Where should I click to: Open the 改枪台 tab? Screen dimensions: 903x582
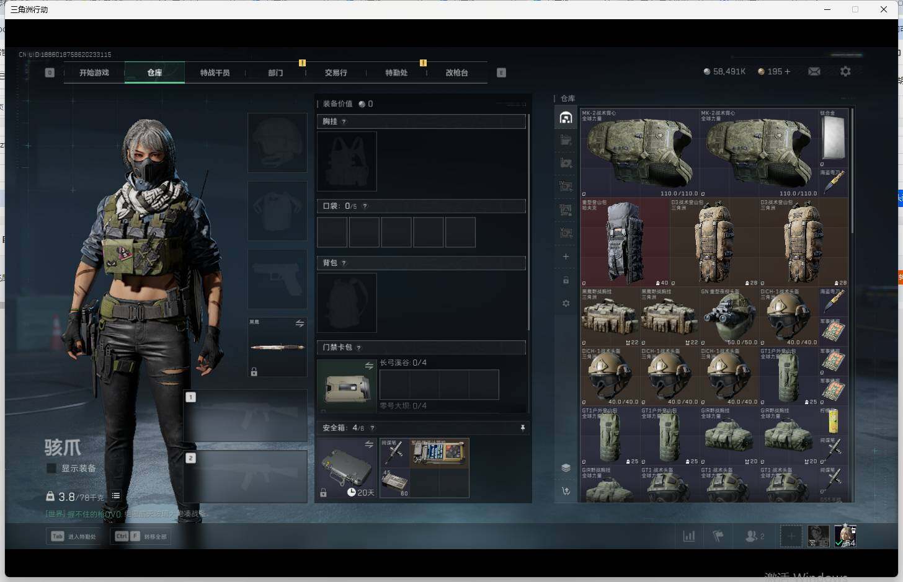pyautogui.click(x=456, y=73)
